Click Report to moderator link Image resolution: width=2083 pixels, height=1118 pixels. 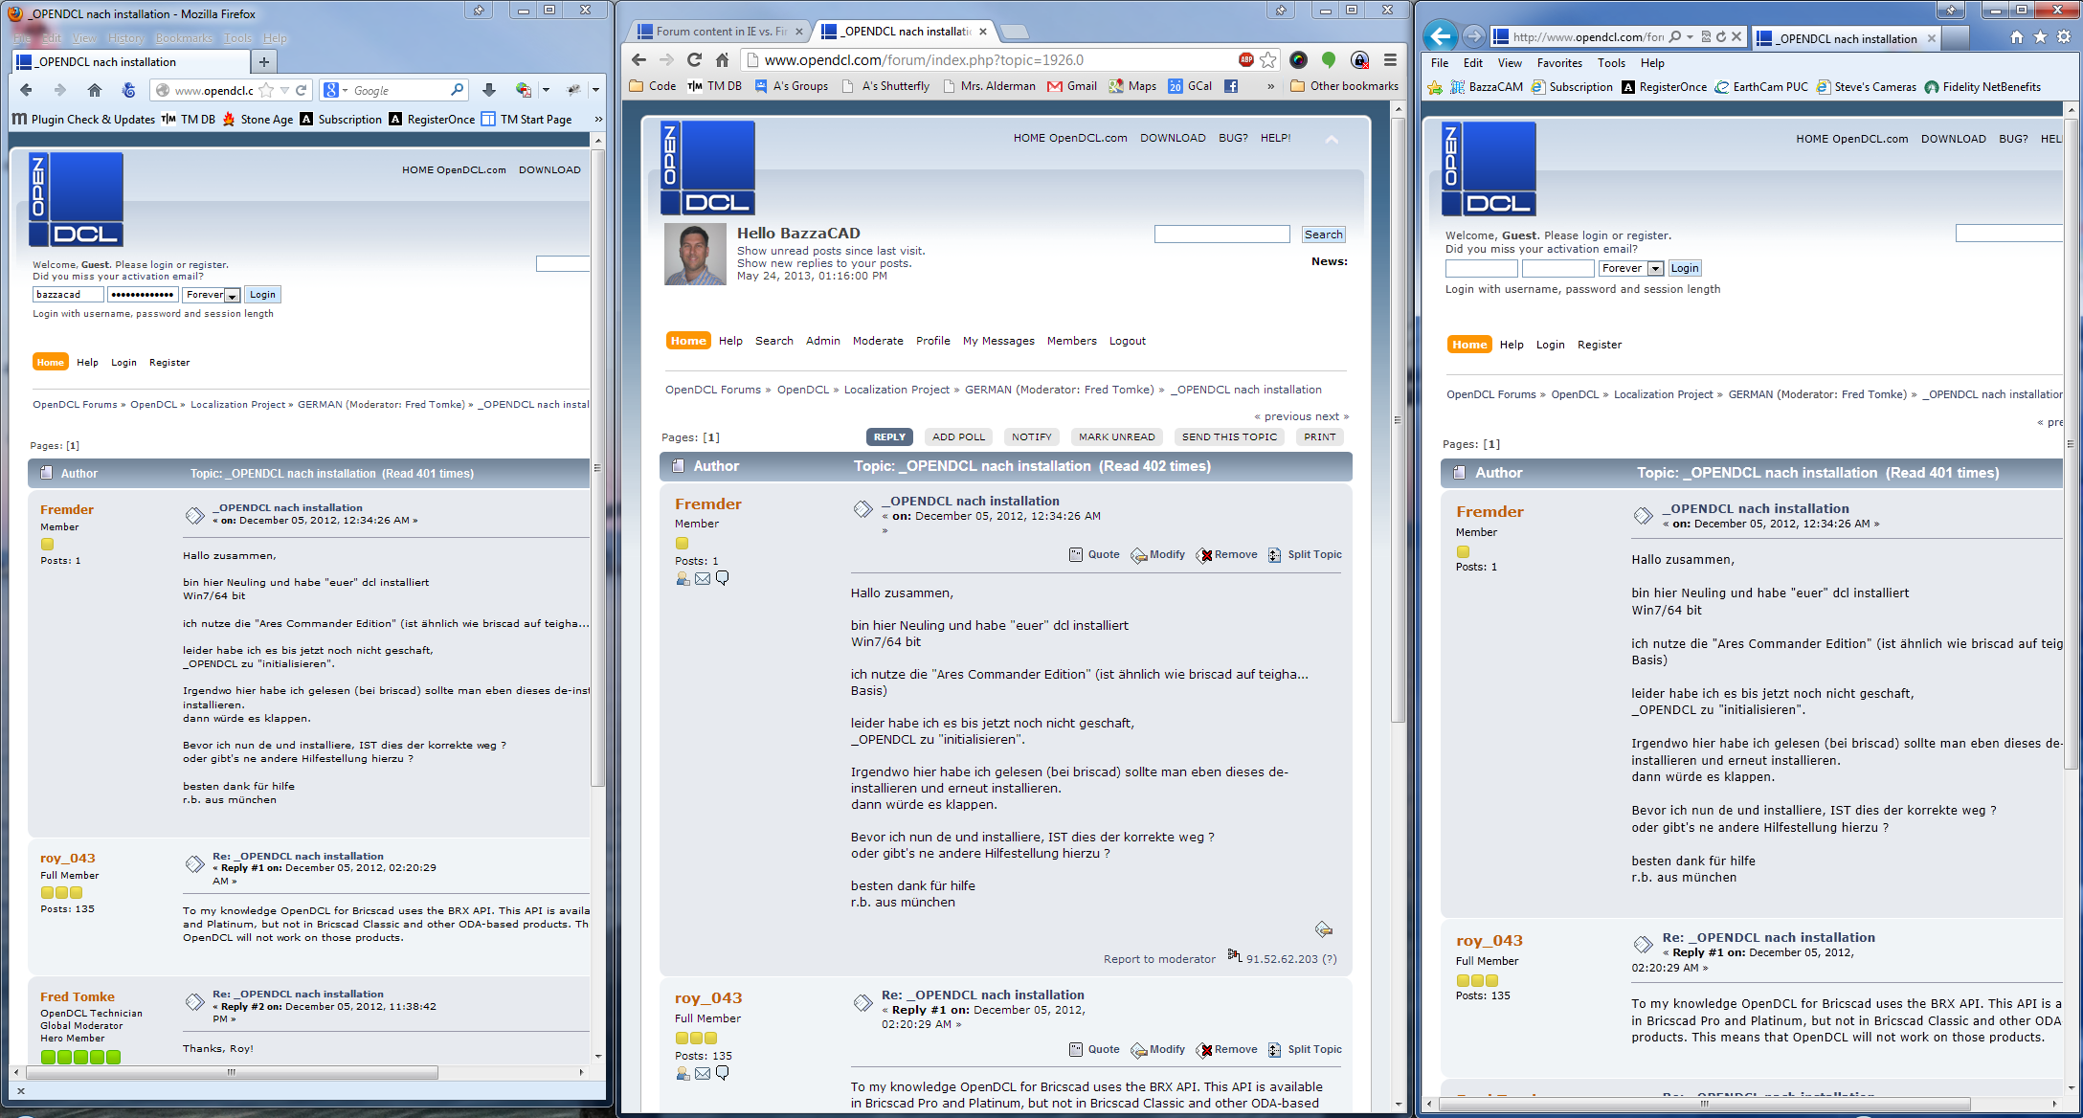[1159, 959]
